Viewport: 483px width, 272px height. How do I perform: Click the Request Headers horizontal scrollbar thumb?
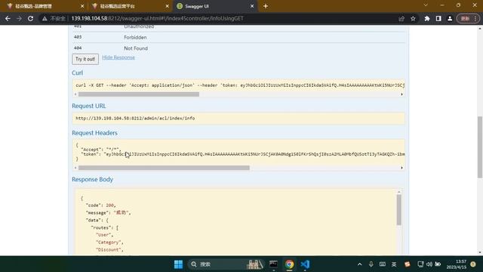164,168
